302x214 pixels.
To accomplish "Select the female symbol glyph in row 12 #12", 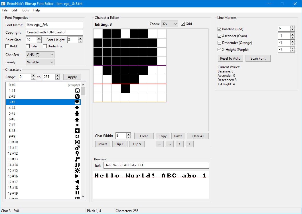I will [x=77, y=154].
